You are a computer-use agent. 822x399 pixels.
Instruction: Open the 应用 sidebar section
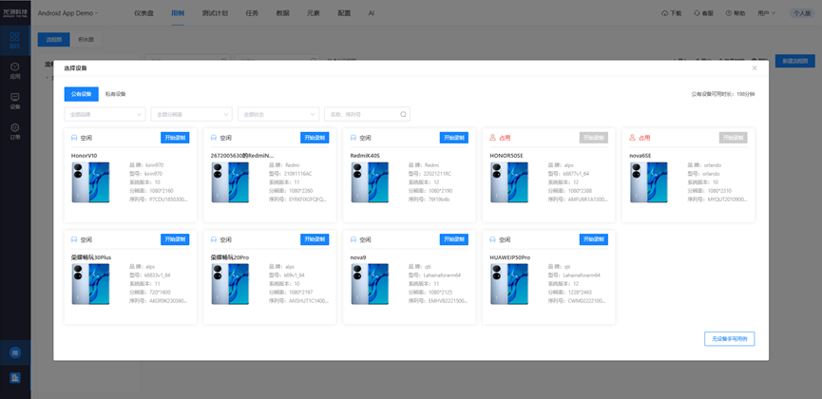coord(14,71)
